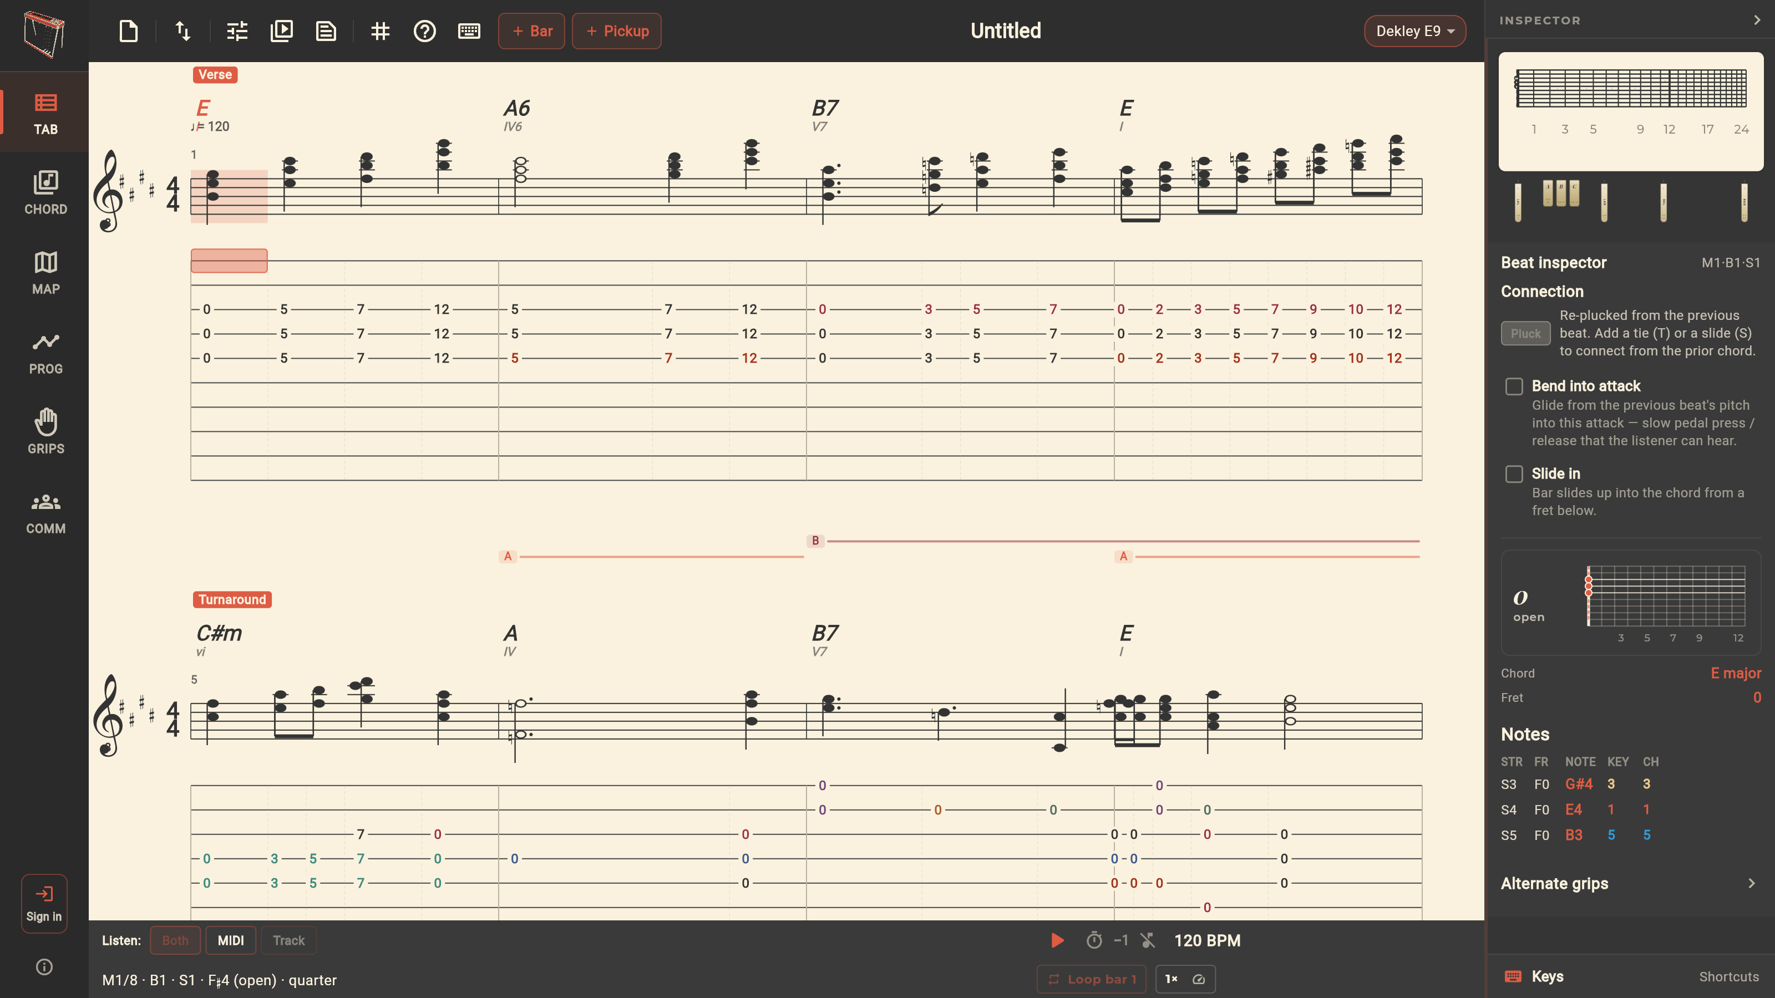Click the E major chord value
The height and width of the screenshot is (998, 1775).
[1735, 673]
